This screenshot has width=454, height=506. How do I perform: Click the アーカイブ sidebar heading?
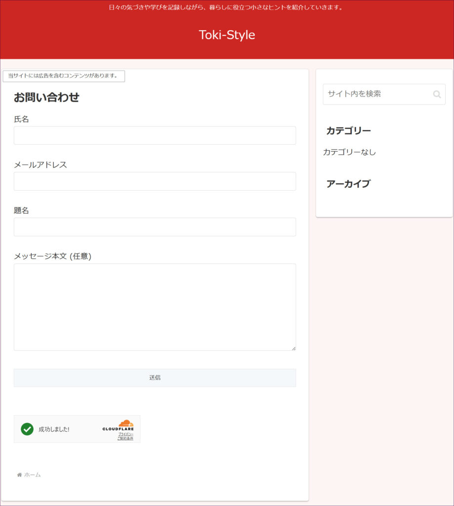pos(348,184)
